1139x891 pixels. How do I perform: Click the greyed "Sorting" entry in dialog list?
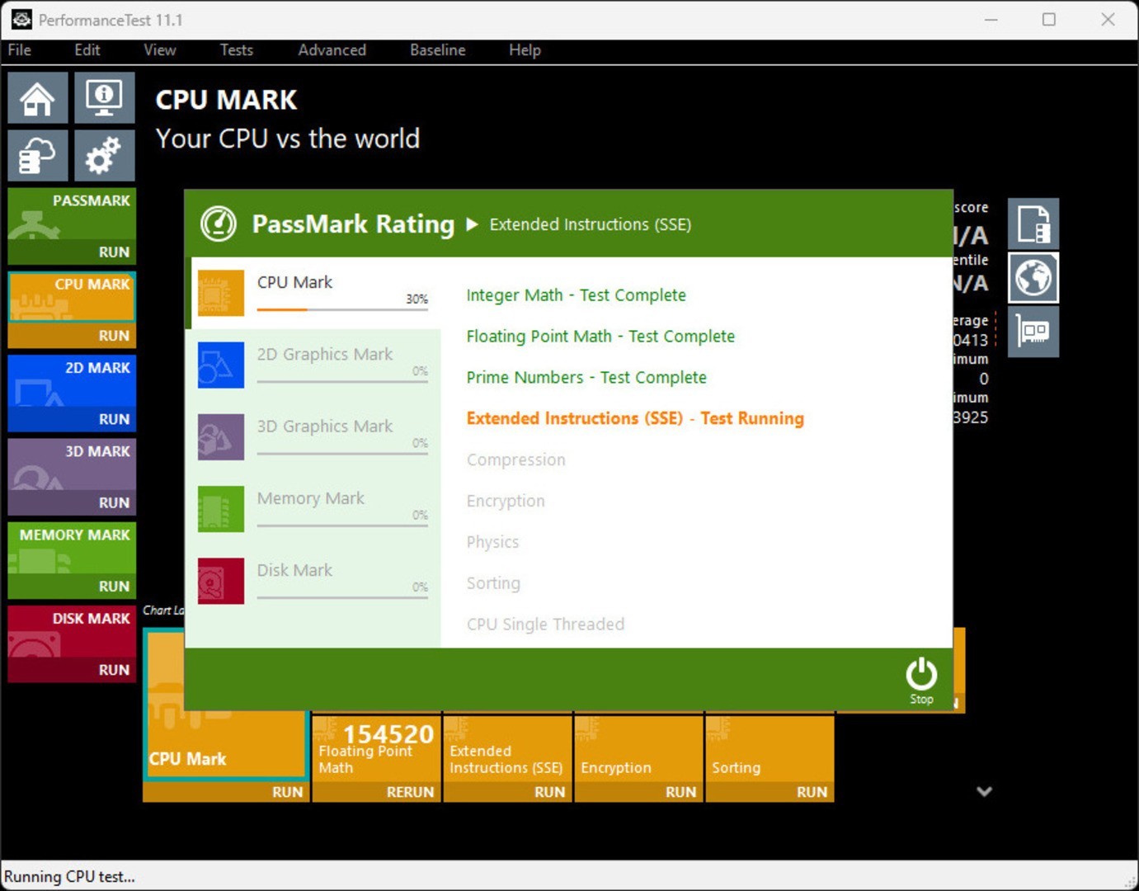tap(493, 583)
